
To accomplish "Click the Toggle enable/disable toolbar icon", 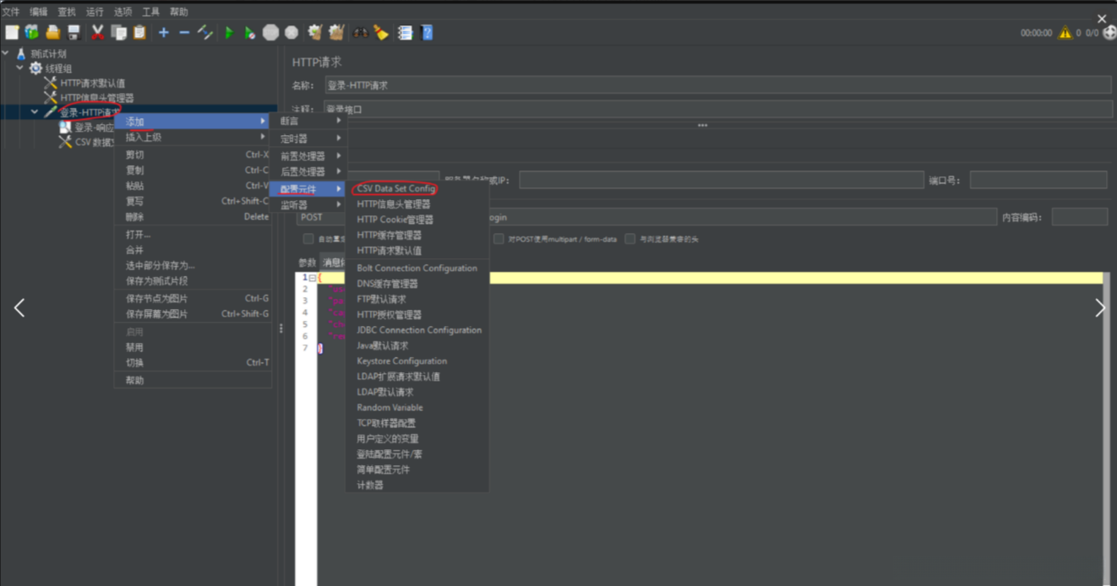I will click(x=205, y=32).
